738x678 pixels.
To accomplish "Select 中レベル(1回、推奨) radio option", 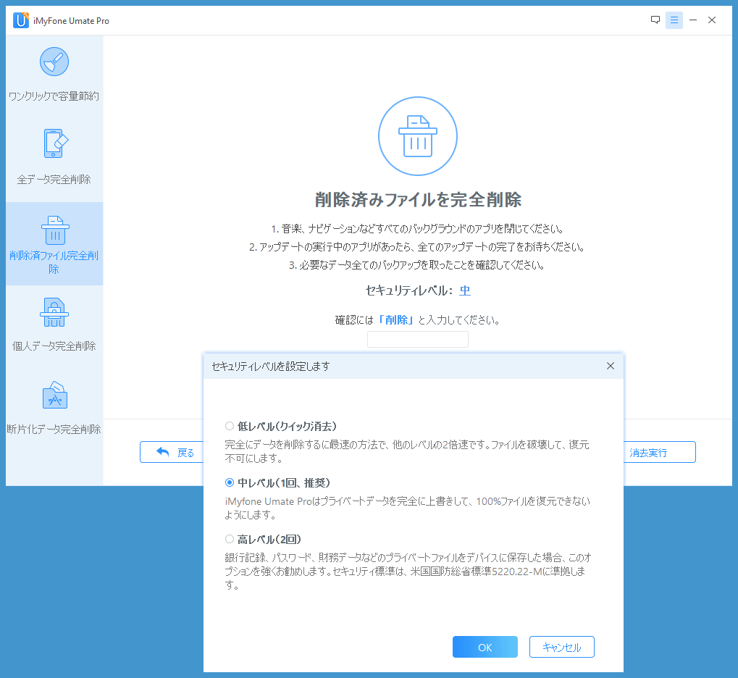I will pyautogui.click(x=230, y=482).
